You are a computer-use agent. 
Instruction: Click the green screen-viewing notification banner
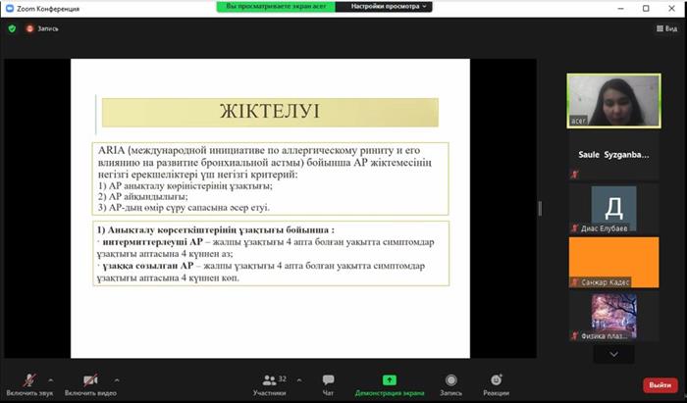coord(276,7)
